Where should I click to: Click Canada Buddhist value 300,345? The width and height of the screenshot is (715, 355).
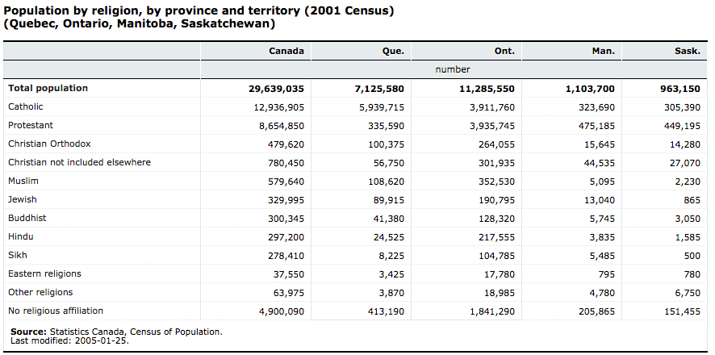click(286, 219)
